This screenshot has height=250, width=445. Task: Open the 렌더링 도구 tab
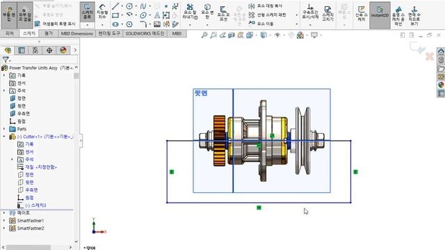[109, 33]
